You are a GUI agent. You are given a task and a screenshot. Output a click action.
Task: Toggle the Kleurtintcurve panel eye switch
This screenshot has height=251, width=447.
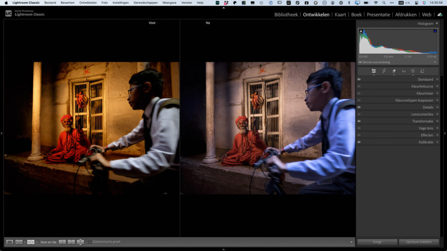359,86
